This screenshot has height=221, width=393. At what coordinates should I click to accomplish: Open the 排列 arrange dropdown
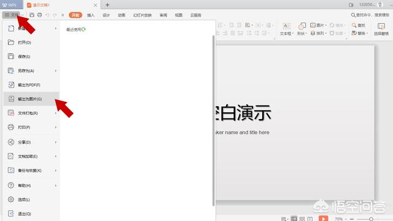coord(318,33)
